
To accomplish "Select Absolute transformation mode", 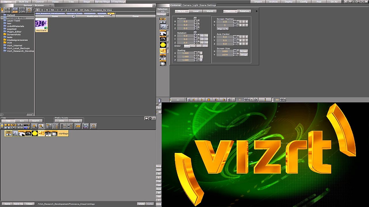I will (230, 11).
